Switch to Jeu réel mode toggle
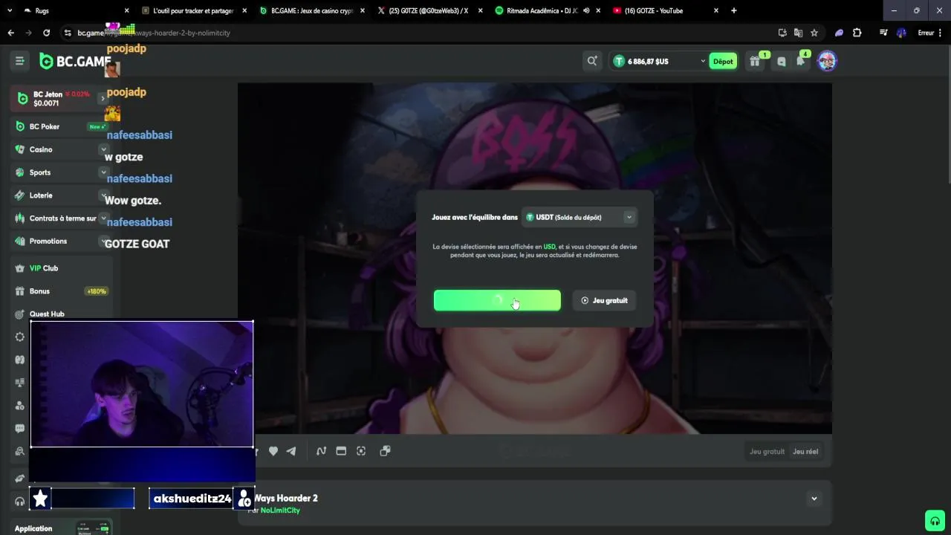Image resolution: width=951 pixels, height=535 pixels. click(x=805, y=452)
